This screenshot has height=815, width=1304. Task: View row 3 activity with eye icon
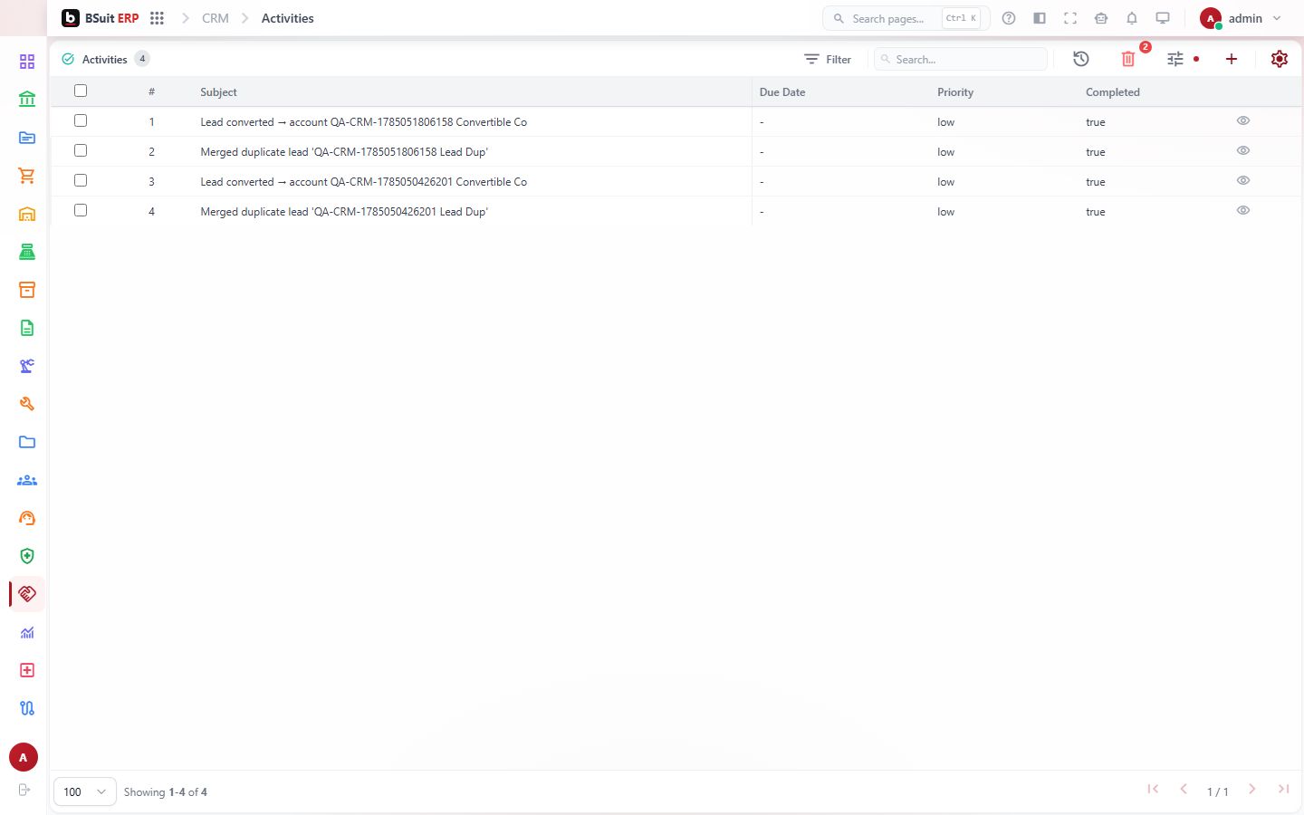(x=1243, y=180)
